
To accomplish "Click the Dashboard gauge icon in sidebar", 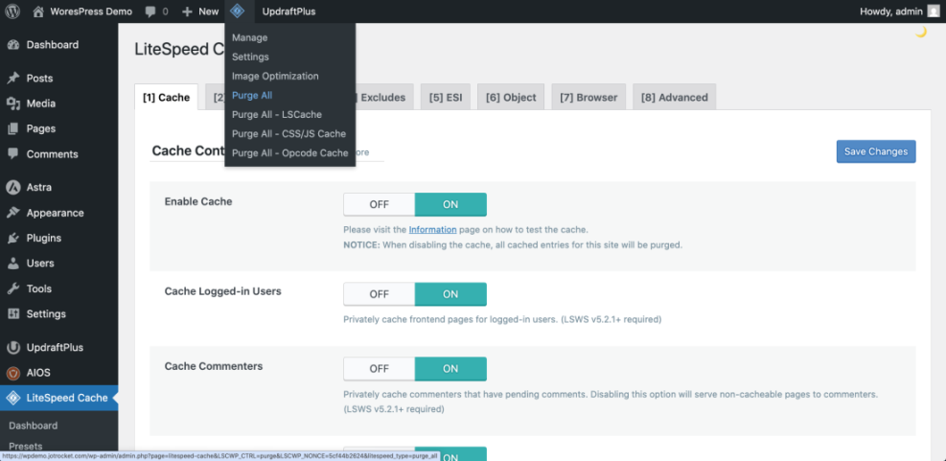I will (x=13, y=45).
